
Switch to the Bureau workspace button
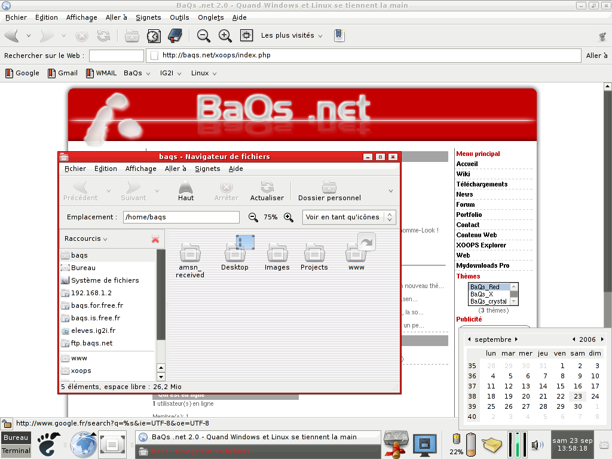[x=16, y=437]
